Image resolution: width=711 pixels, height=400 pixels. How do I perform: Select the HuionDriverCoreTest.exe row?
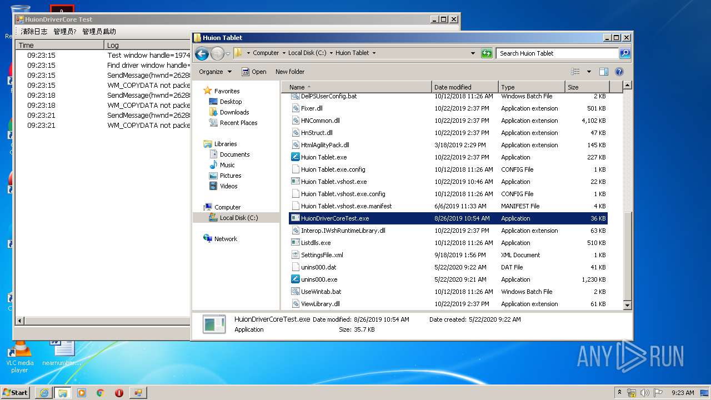tap(448, 218)
